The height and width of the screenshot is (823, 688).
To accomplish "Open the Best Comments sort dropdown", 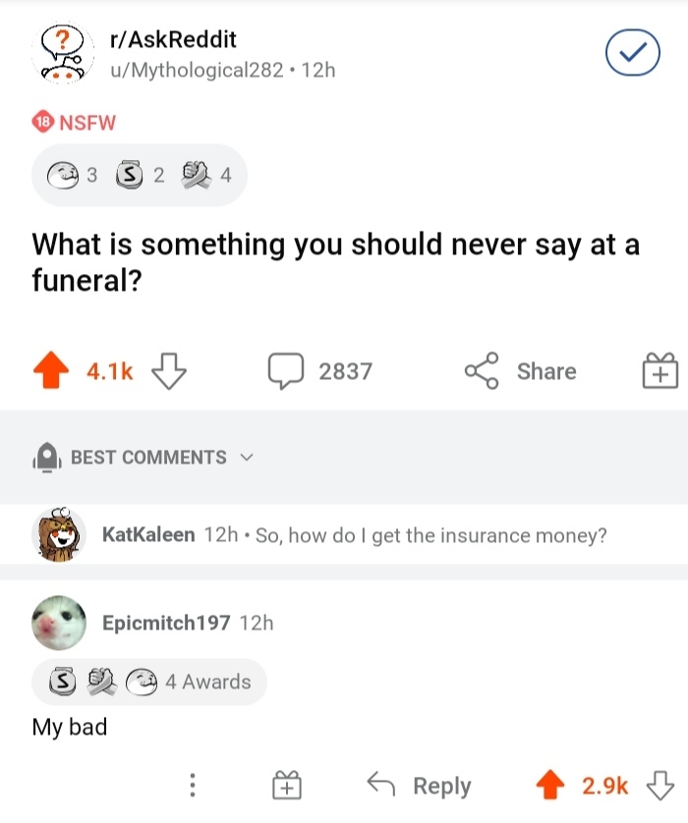I will pyautogui.click(x=246, y=457).
